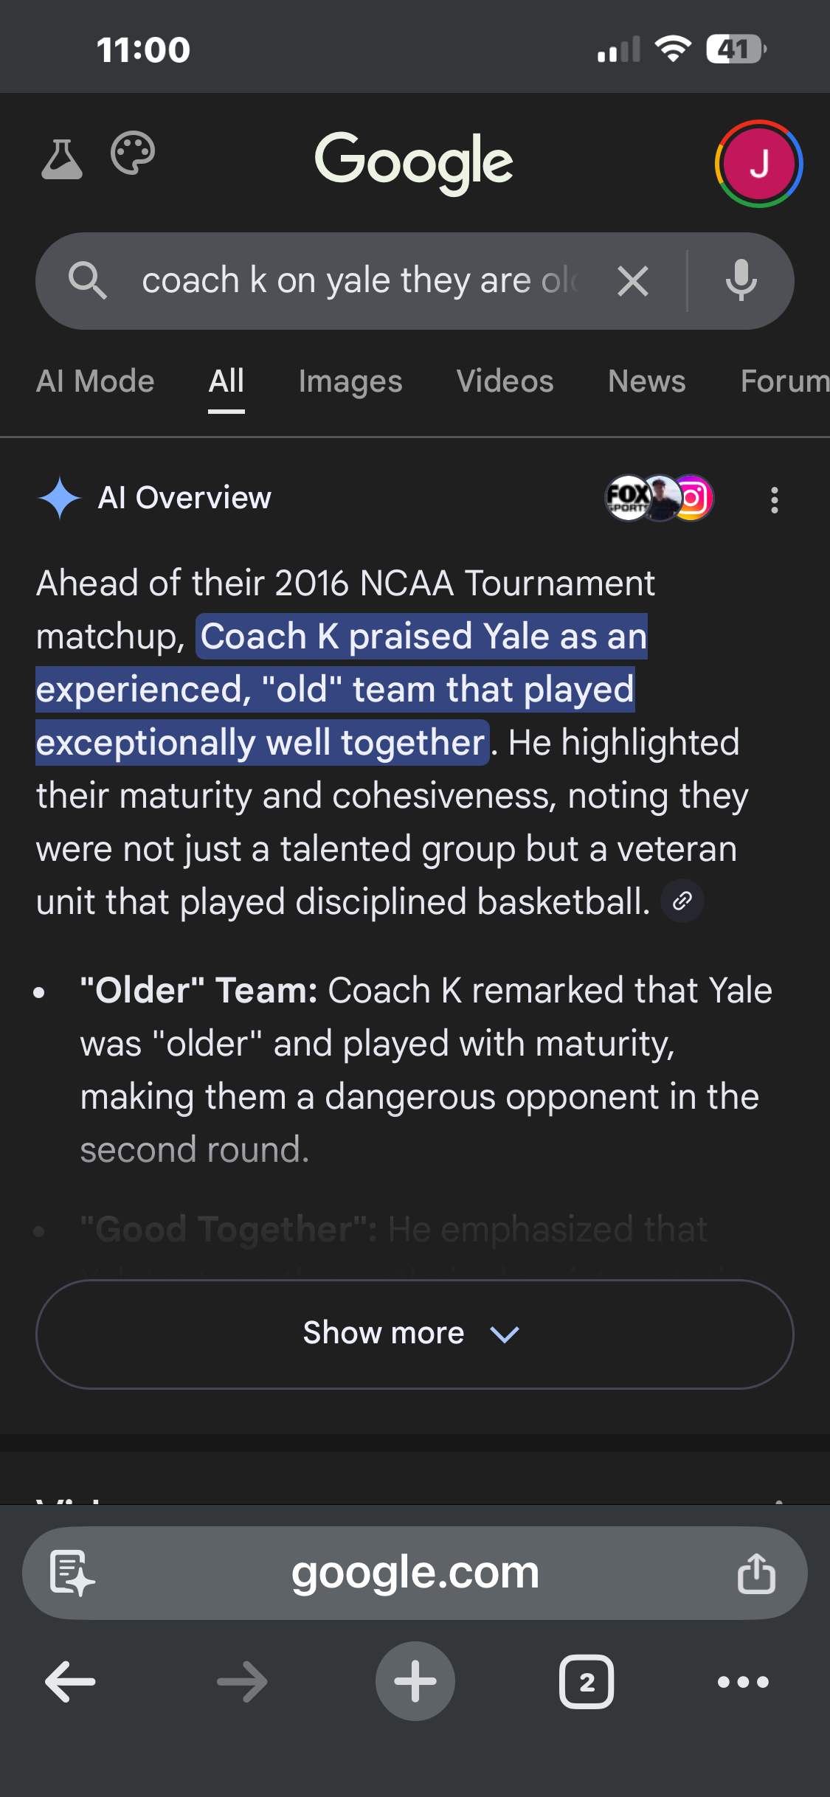The height and width of the screenshot is (1797, 830).
Task: Share page using the share icon
Action: pos(756,1573)
